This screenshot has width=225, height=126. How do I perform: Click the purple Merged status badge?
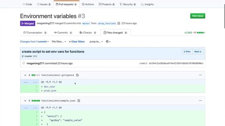[27, 23]
